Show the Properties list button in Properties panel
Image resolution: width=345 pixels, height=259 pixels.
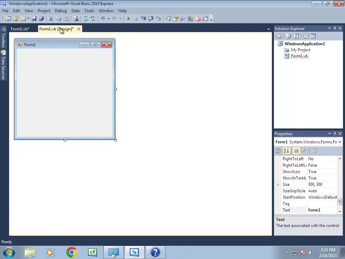pos(296,151)
